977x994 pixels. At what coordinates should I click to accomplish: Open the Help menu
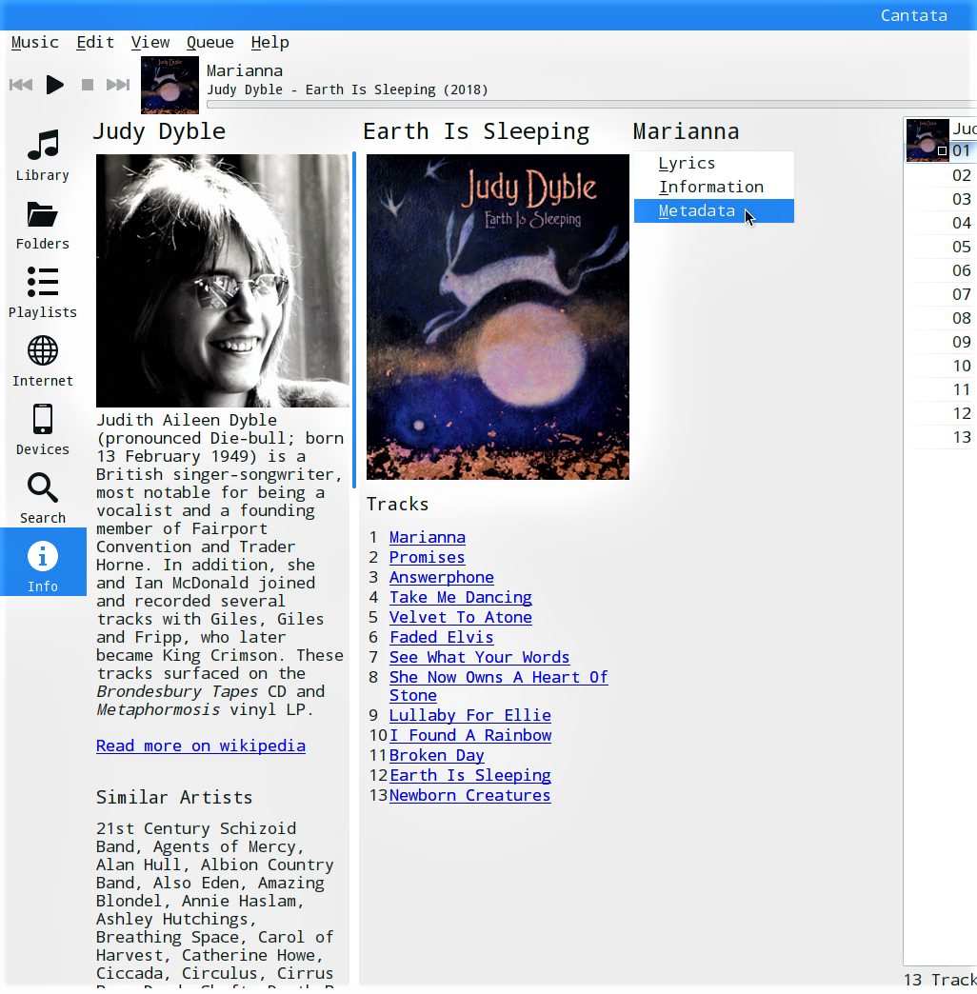[x=270, y=43]
